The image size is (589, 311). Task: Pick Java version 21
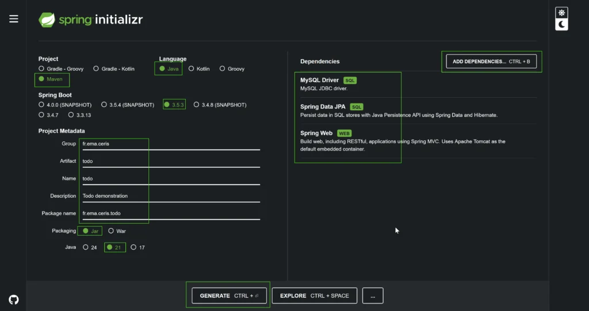pos(114,247)
